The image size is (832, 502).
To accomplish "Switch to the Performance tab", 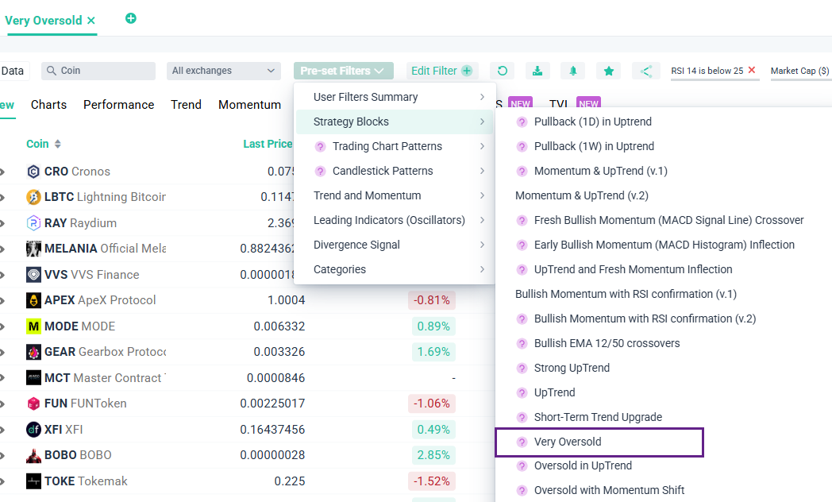I will pyautogui.click(x=119, y=105).
